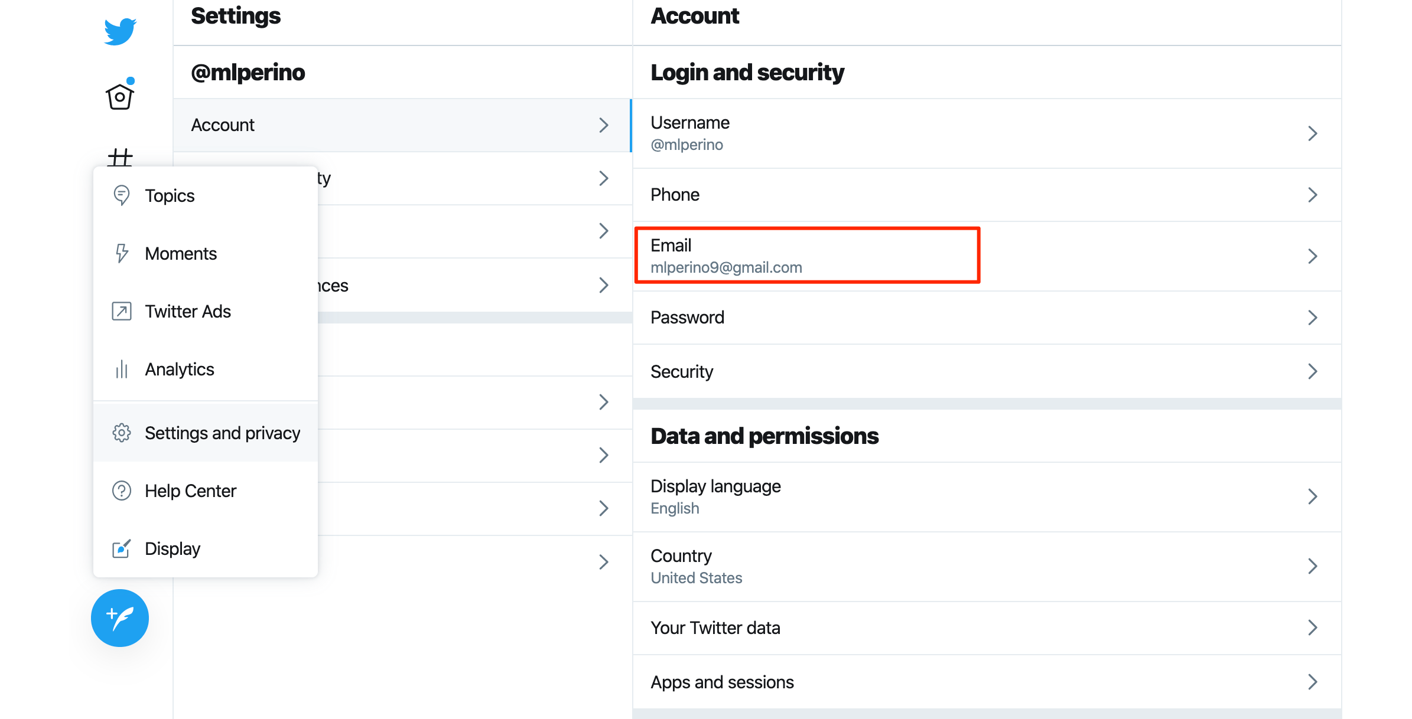Screen dimensions: 1412x719
Task: Click the Twitter bird logo
Action: click(x=120, y=31)
